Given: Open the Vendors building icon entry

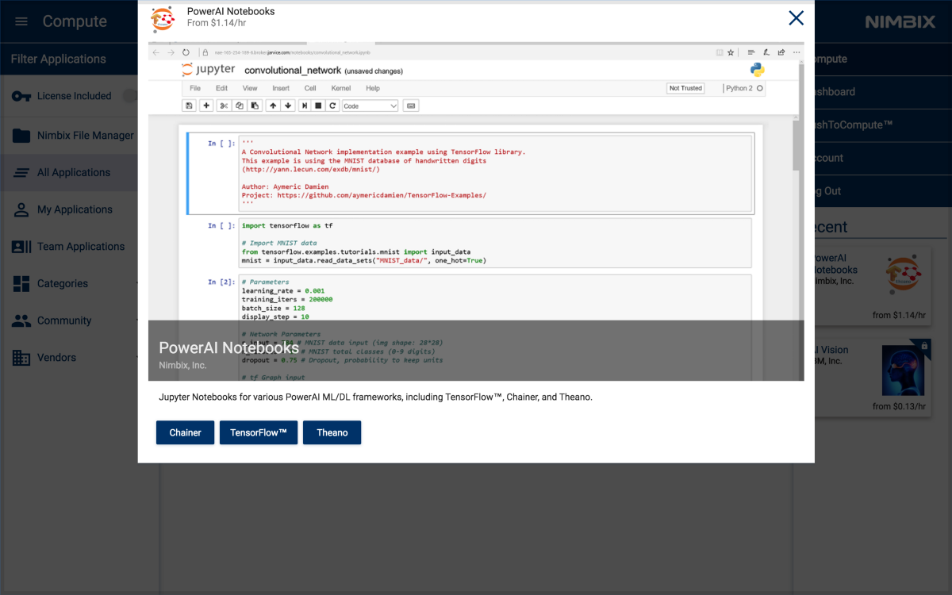Looking at the screenshot, I should (21, 358).
